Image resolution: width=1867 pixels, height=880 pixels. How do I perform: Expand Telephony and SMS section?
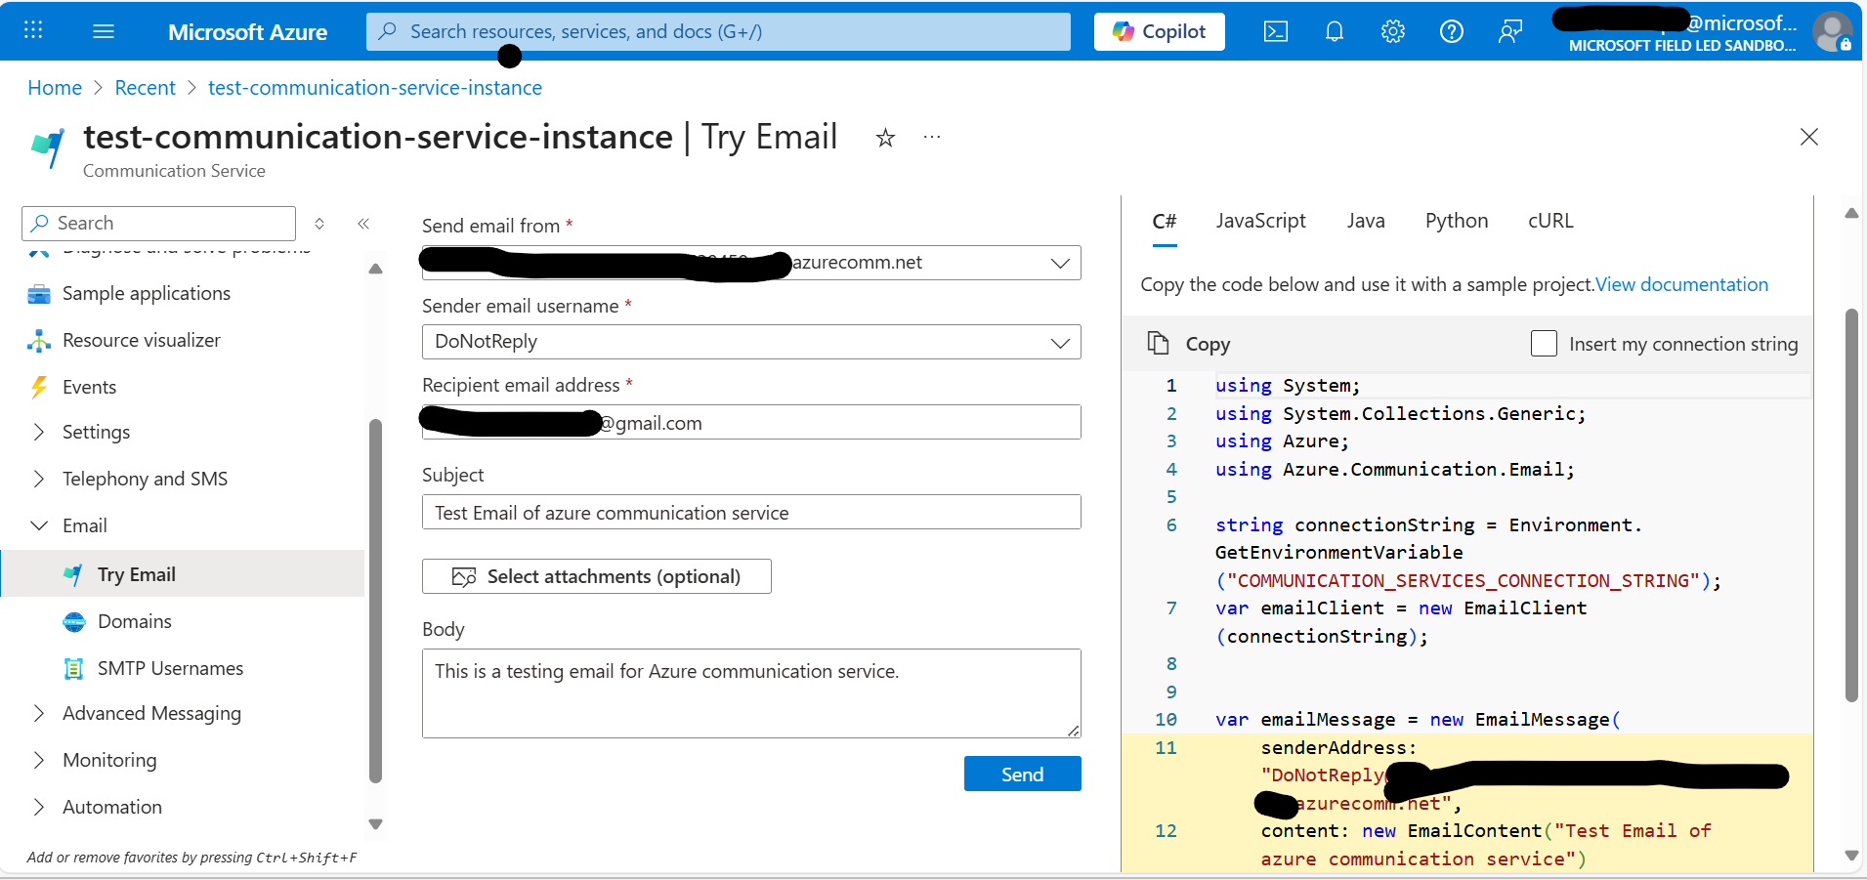[145, 479]
